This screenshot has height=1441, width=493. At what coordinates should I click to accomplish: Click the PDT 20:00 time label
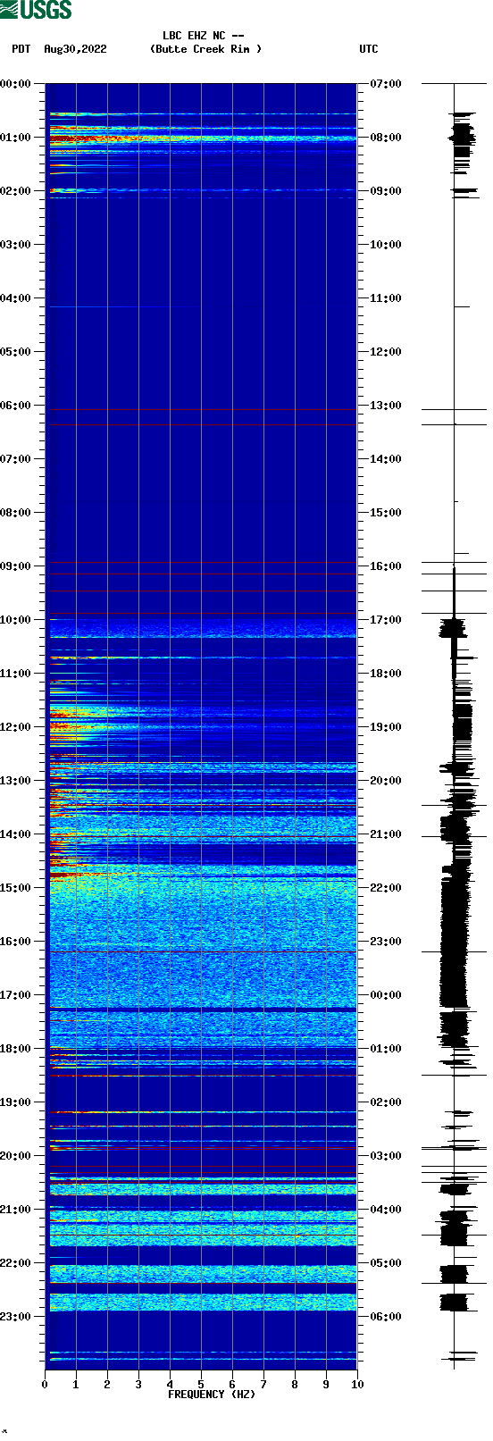16,1156
